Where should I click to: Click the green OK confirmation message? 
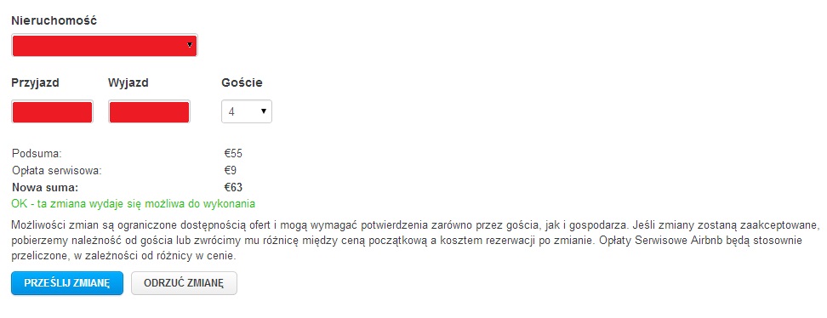coord(133,203)
